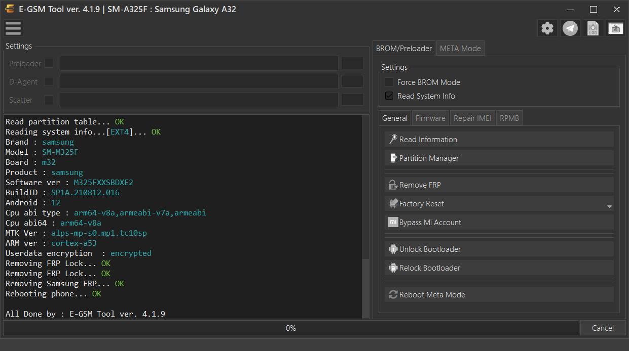
Task: Click the 'encrypted' userdata value
Action: [x=131, y=253]
